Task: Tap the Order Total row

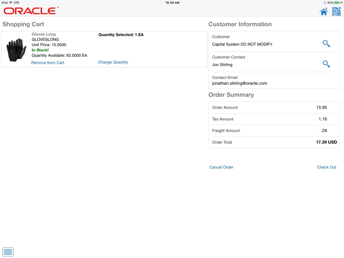Action: pyautogui.click(x=274, y=142)
